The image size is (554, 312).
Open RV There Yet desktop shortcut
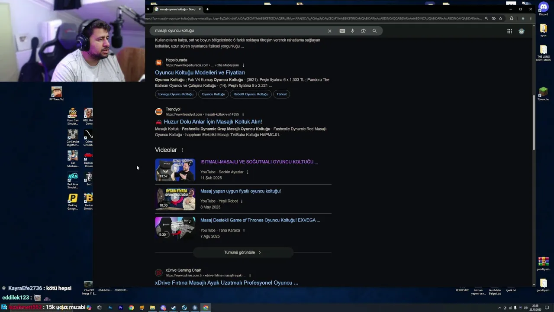[x=57, y=94]
